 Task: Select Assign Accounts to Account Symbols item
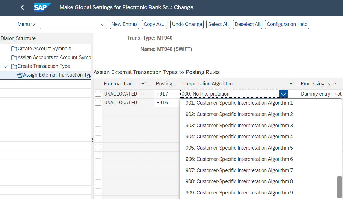(54, 57)
